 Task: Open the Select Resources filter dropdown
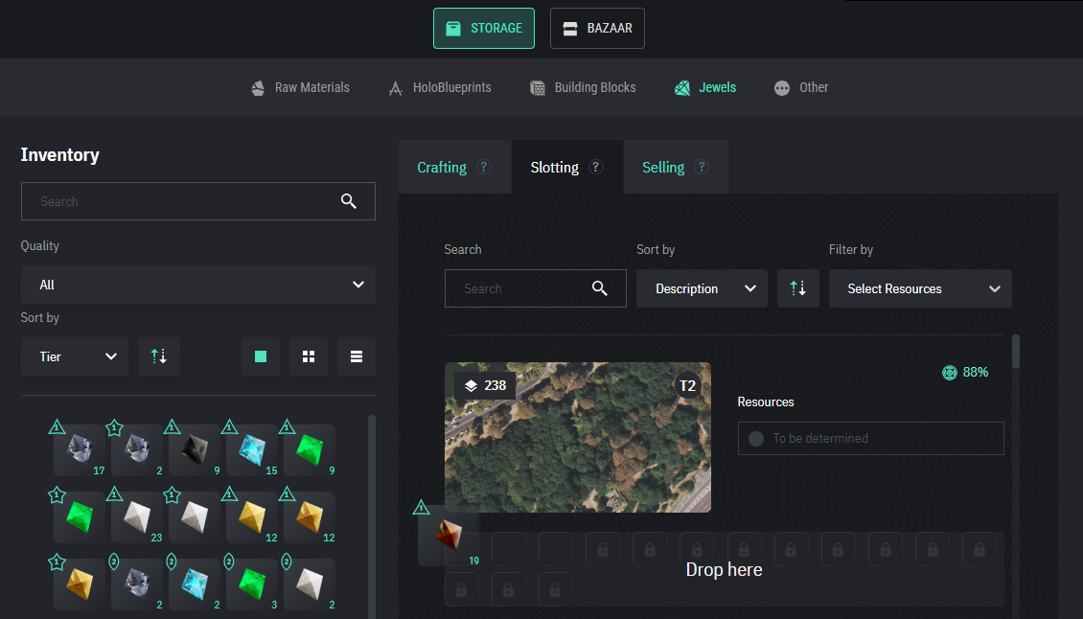[920, 288]
